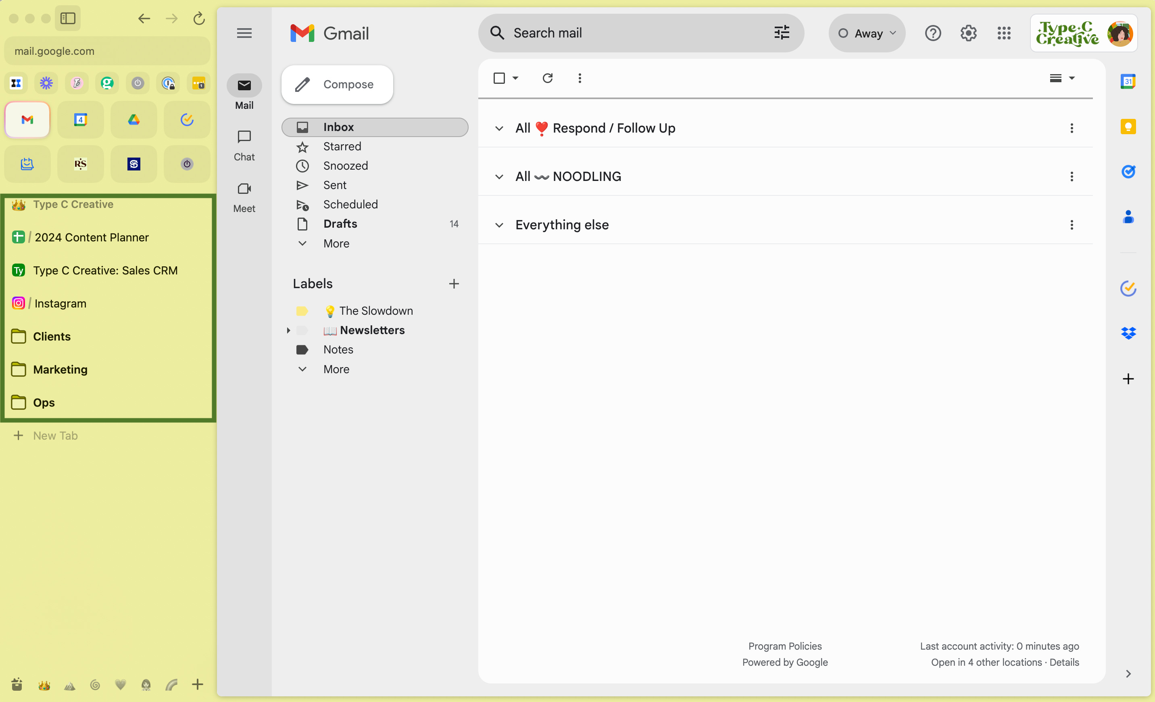Click The Slowdown label color swatch
Image resolution: width=1155 pixels, height=702 pixels.
tap(302, 311)
